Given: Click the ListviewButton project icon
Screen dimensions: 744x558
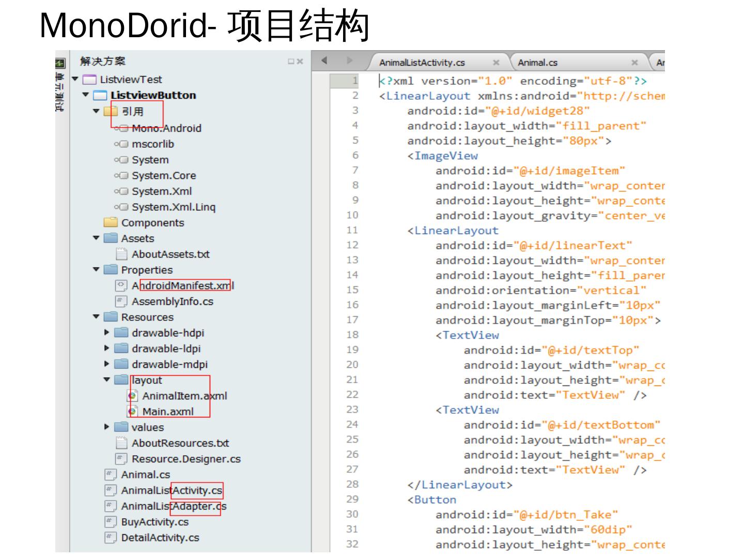Looking at the screenshot, I should [x=100, y=96].
